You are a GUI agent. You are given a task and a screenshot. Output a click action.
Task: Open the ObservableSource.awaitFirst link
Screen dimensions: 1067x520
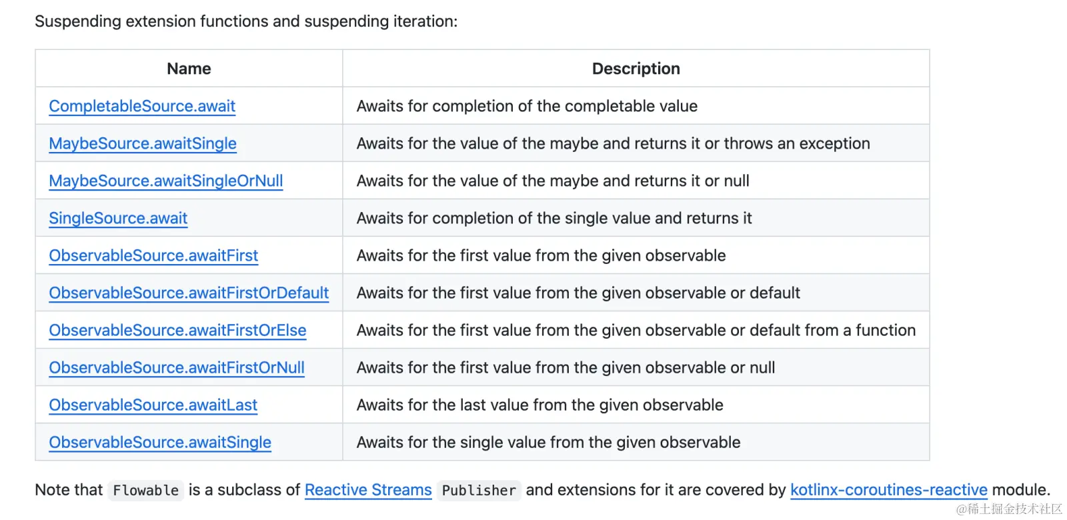coord(153,255)
